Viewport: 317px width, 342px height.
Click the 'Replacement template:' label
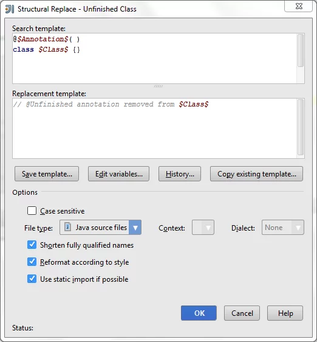[x=49, y=94]
